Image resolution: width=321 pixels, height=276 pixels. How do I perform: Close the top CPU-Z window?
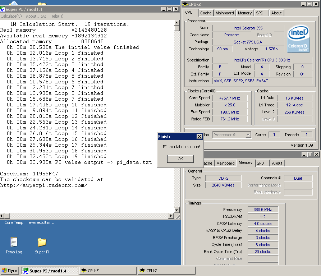316,4
